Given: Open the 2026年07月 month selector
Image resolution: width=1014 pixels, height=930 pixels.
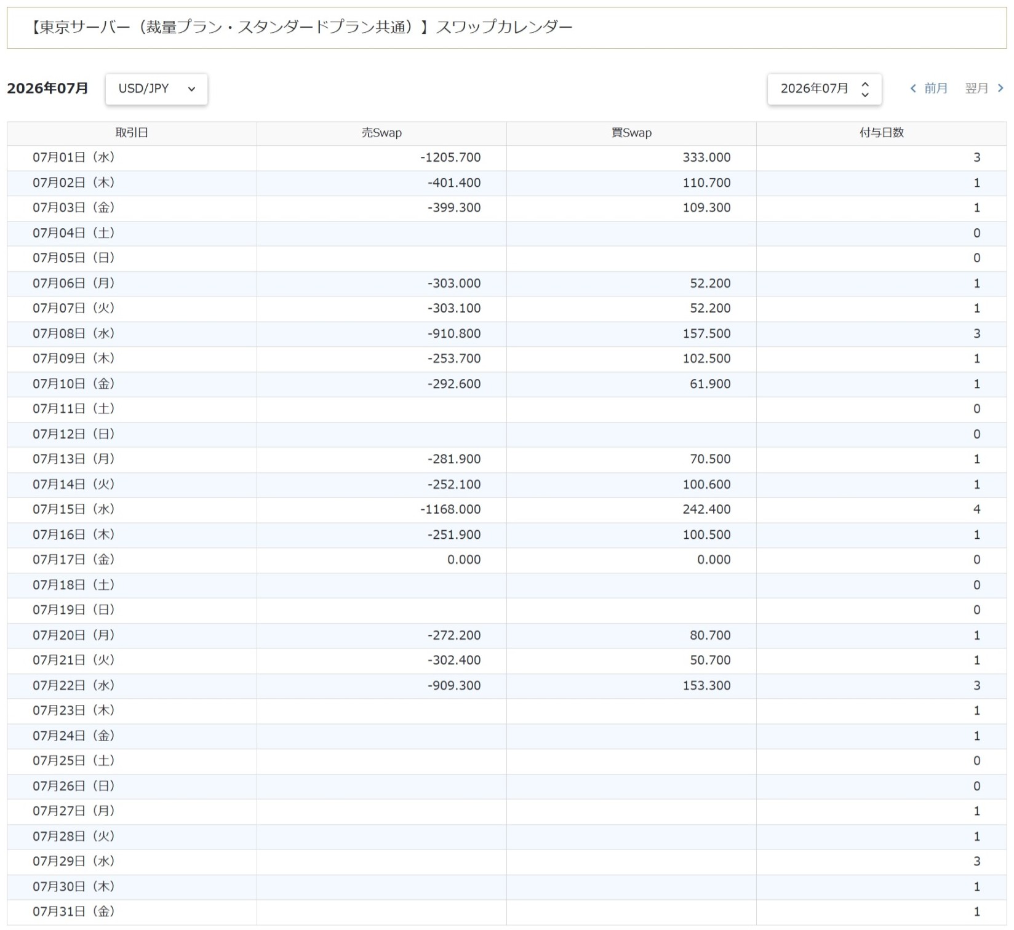Looking at the screenshot, I should (x=824, y=89).
